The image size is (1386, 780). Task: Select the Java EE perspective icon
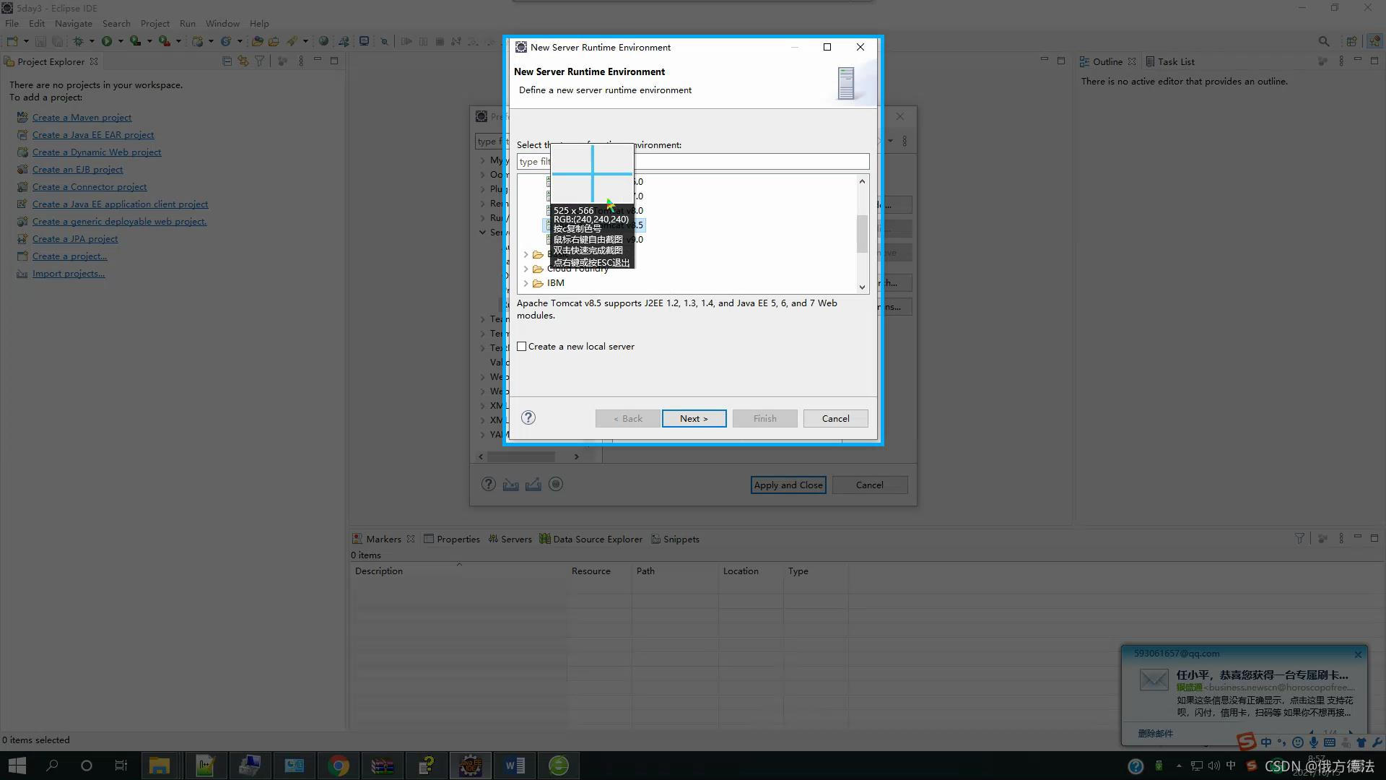(x=1374, y=42)
